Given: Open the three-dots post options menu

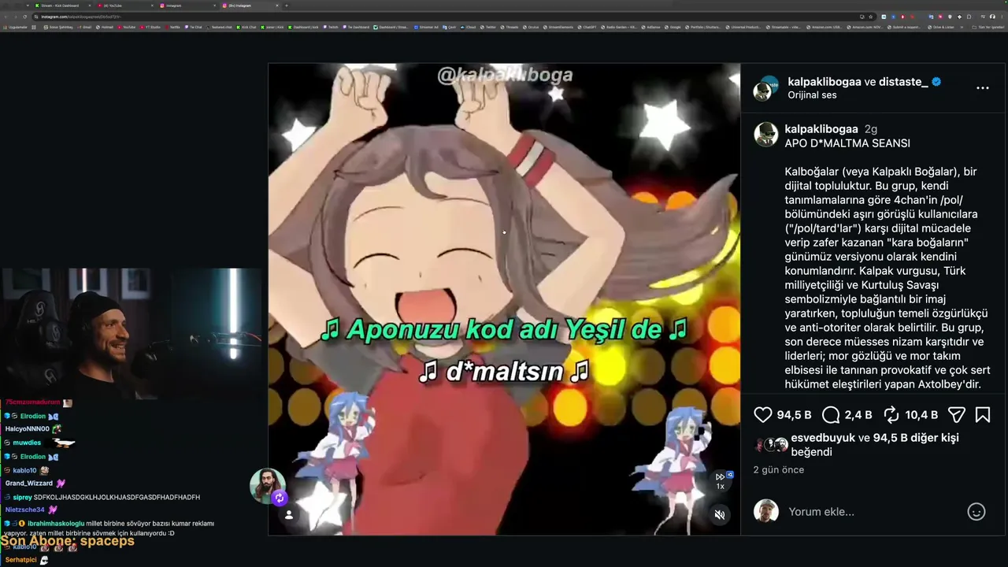Looking at the screenshot, I should point(983,87).
